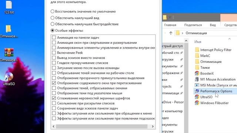This screenshot has width=237, height=133.
Task: Click Оптимизация in the address bar path
Action: 196,33
